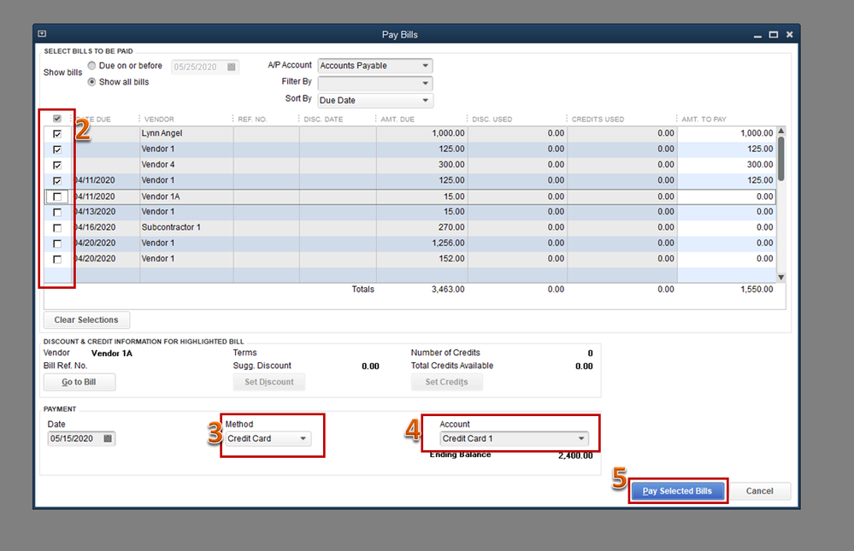This screenshot has height=551, width=854.
Task: Expand the Filter By dropdown
Action: point(375,83)
